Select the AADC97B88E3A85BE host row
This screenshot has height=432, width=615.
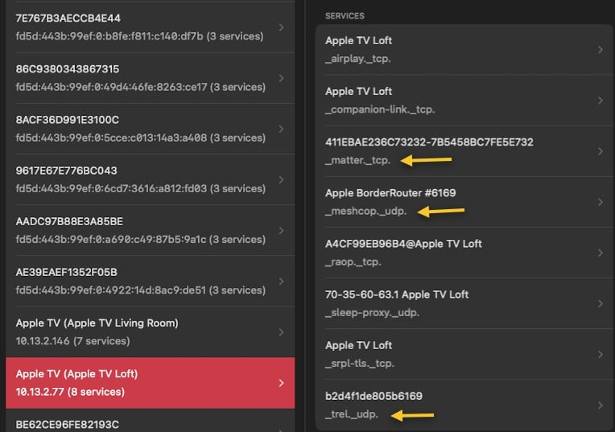tap(151, 231)
